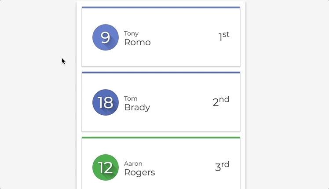
Task: Click green stripe atop Aaron Rogers card
Action: 161,138
